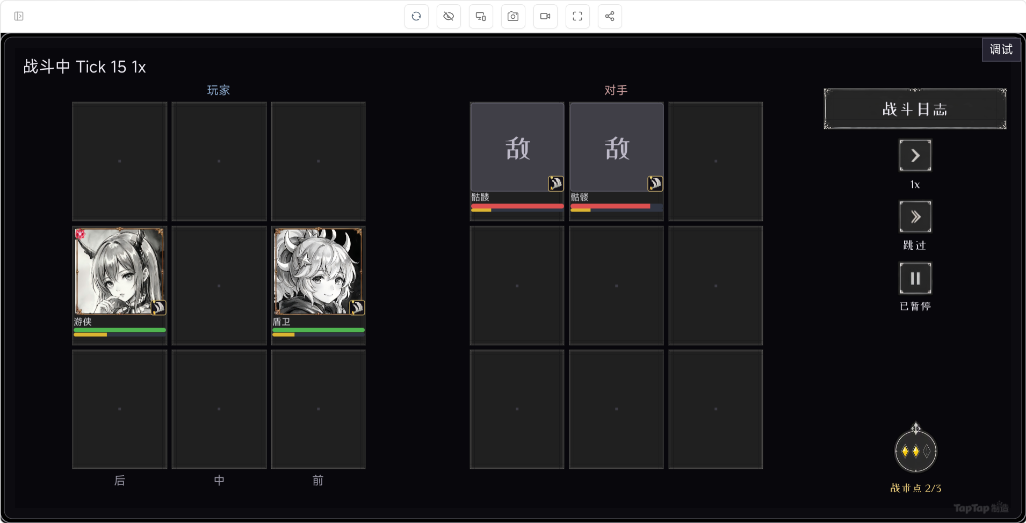Click the refresh icon in top toolbar

tap(416, 16)
